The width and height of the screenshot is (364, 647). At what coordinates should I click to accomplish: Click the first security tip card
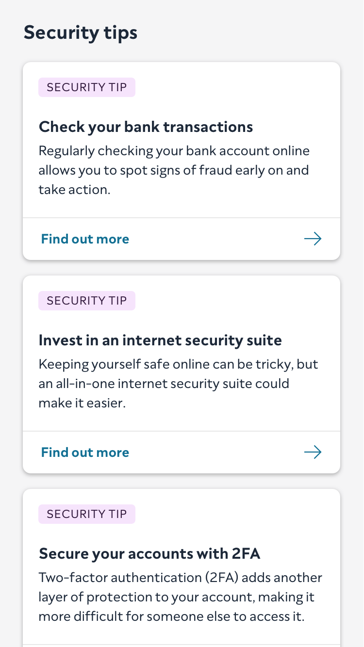[182, 161]
